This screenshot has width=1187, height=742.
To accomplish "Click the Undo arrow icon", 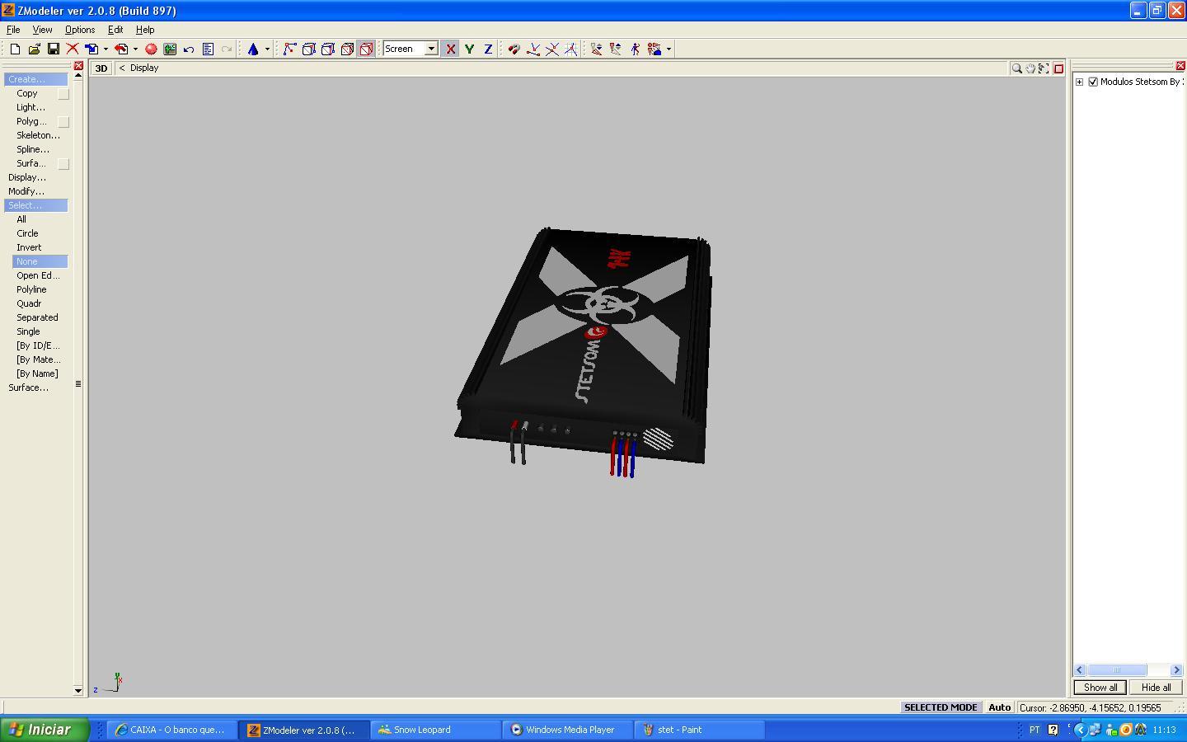I will (189, 49).
